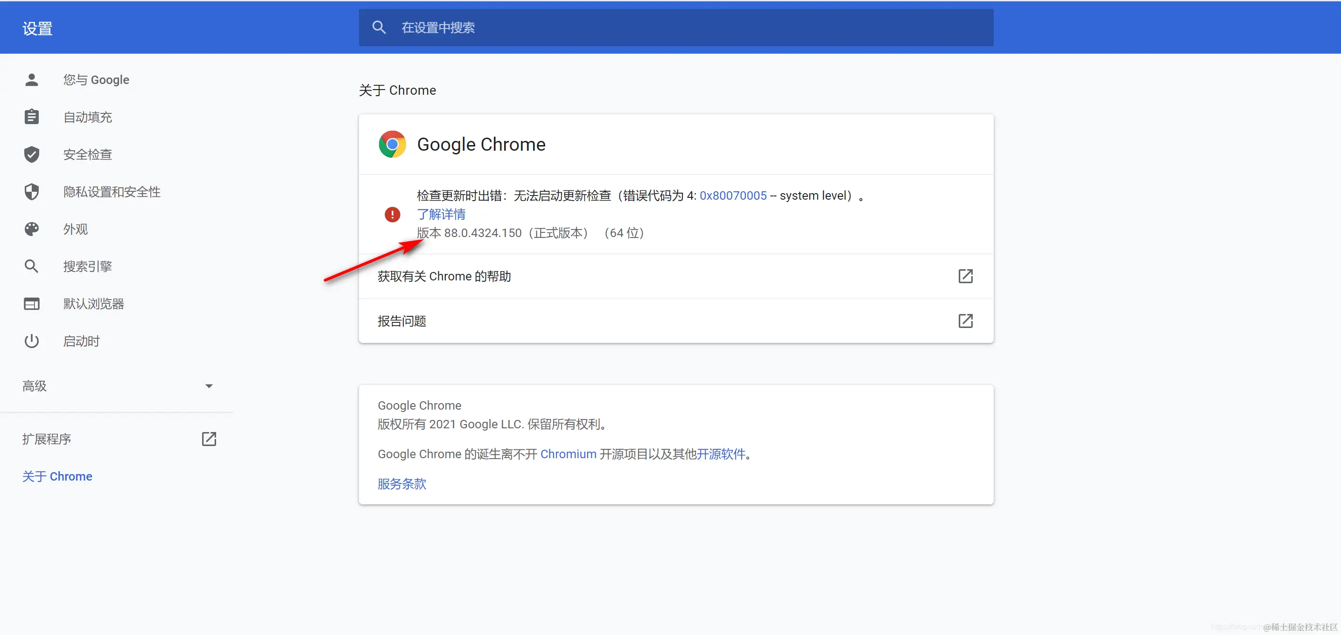Viewport: 1341px width, 635px height.
Task: Click the Google Chrome logo icon
Action: point(393,144)
